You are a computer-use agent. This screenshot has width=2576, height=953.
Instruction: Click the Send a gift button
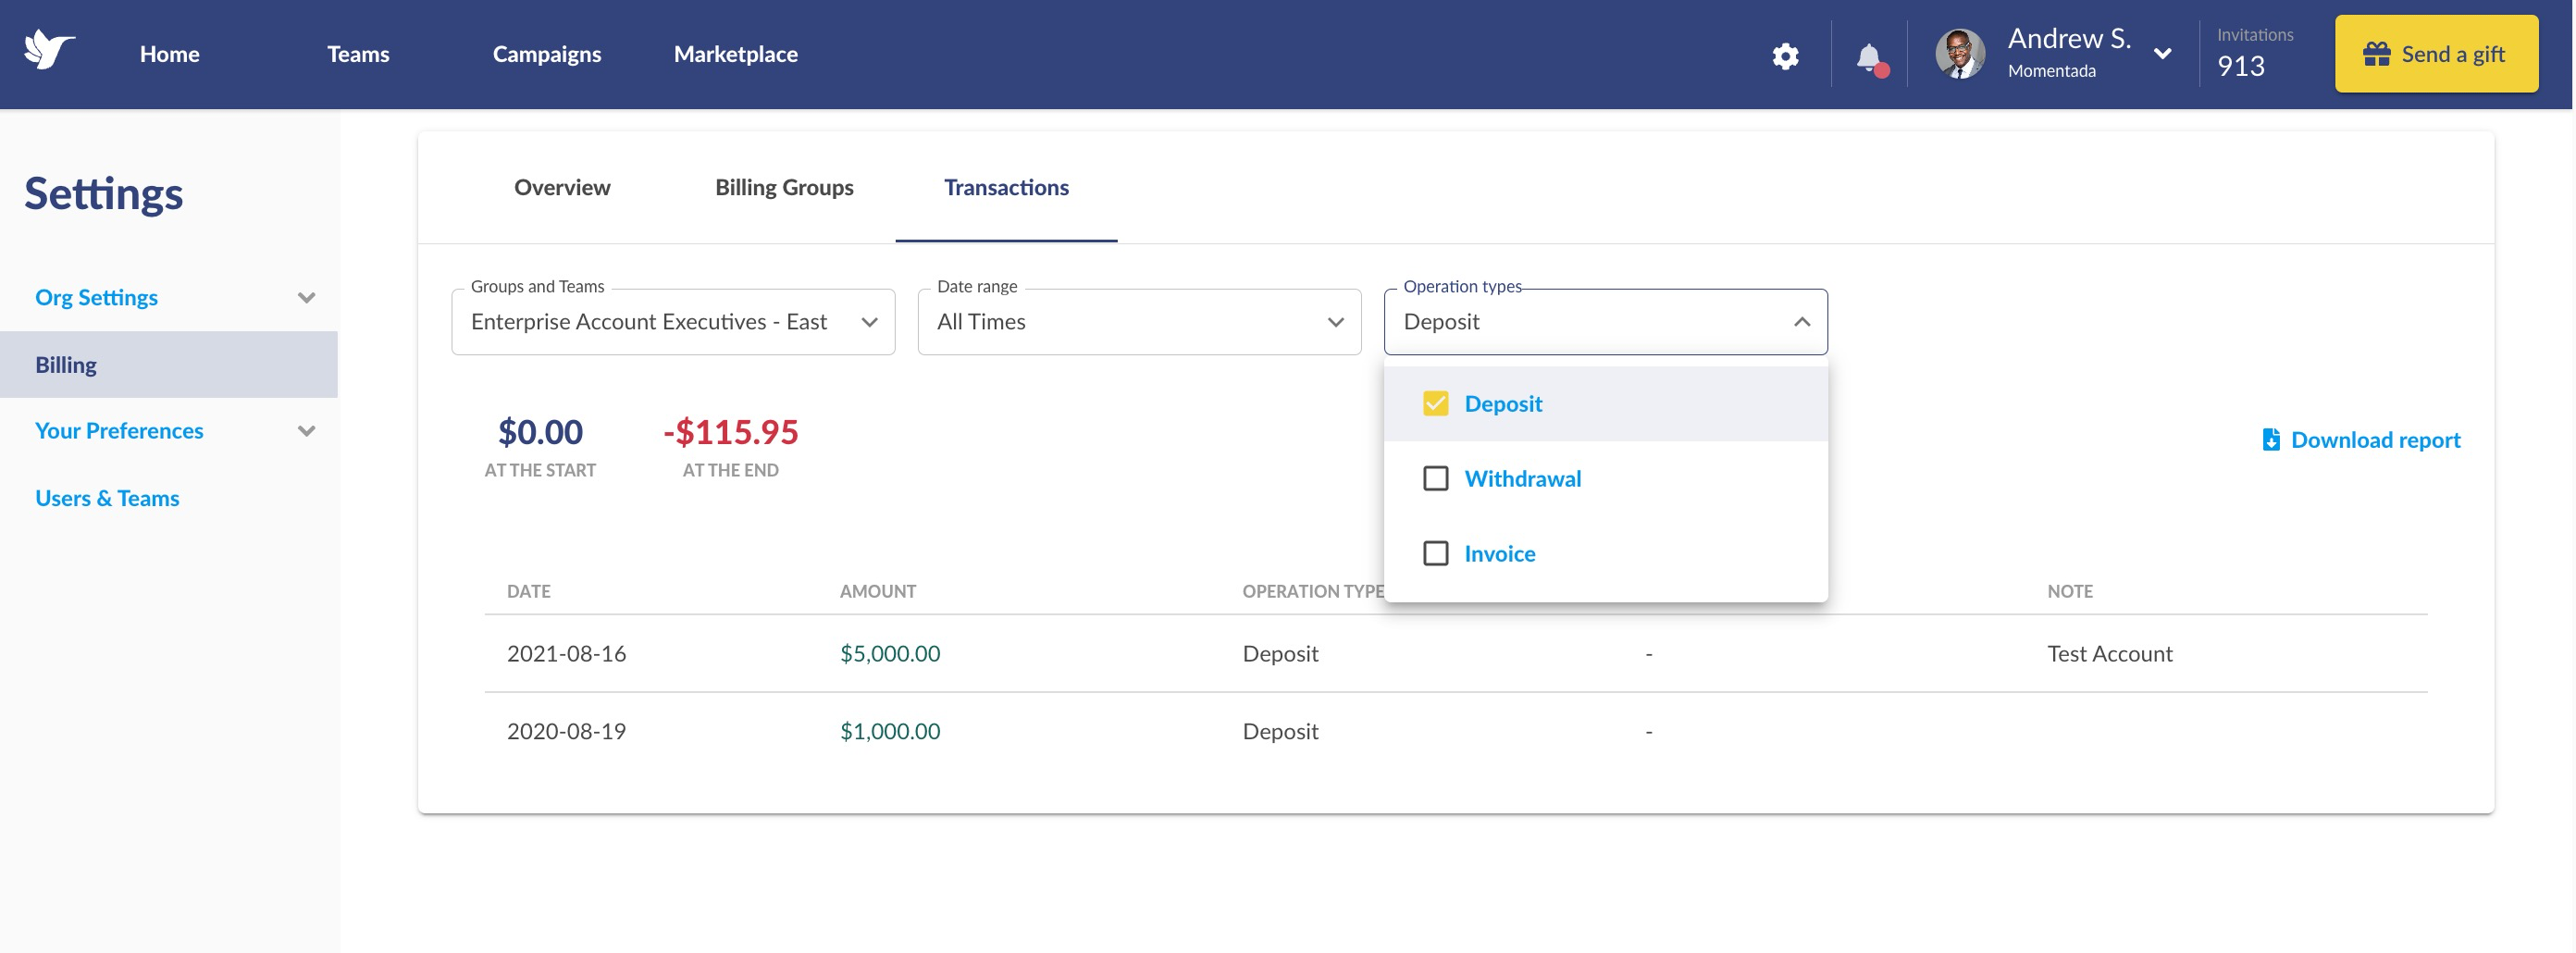[2435, 54]
